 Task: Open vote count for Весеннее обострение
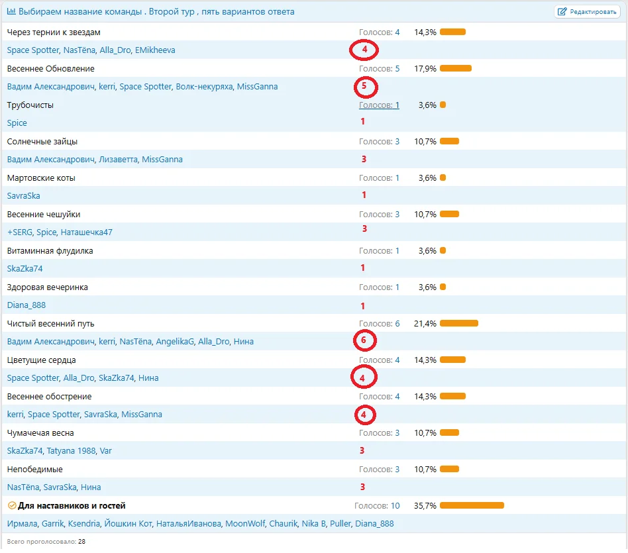379,397
